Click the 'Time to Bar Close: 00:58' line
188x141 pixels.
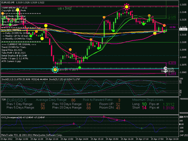[x=14, y=22]
